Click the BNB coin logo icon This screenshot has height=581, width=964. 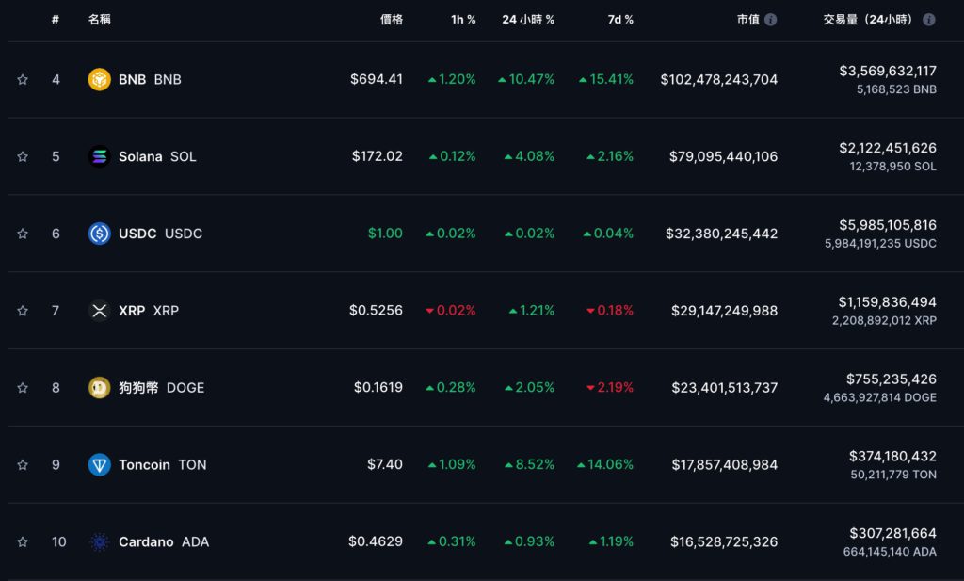pos(99,80)
